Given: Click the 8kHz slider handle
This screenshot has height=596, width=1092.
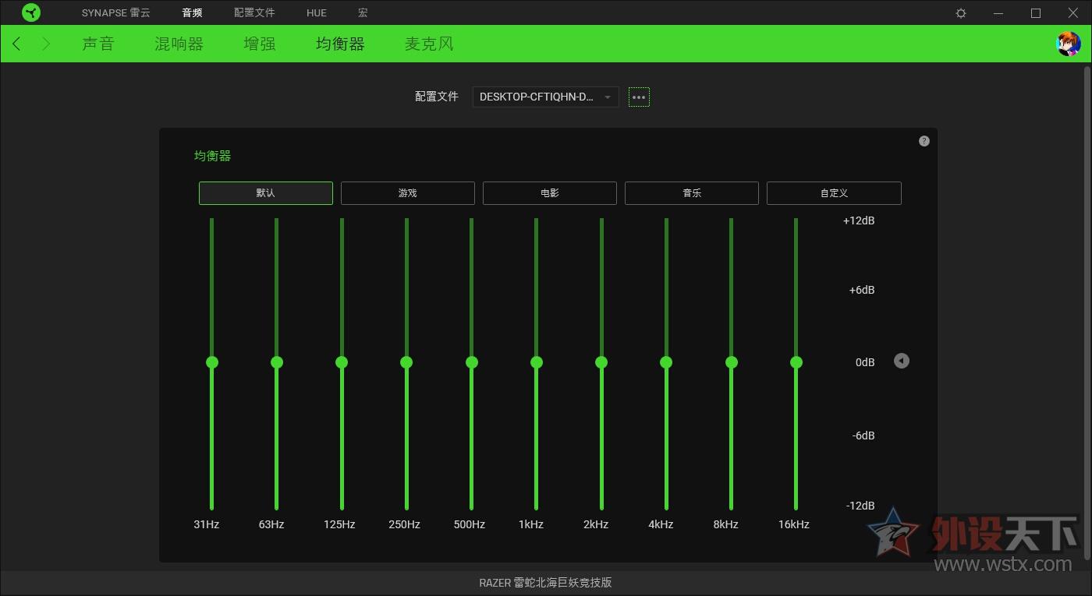Looking at the screenshot, I should pos(731,362).
